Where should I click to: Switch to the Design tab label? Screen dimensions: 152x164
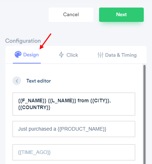31,55
